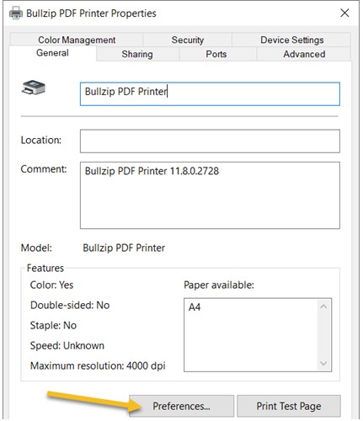Click the Comment: label
The image size is (363, 421).
coord(44,169)
